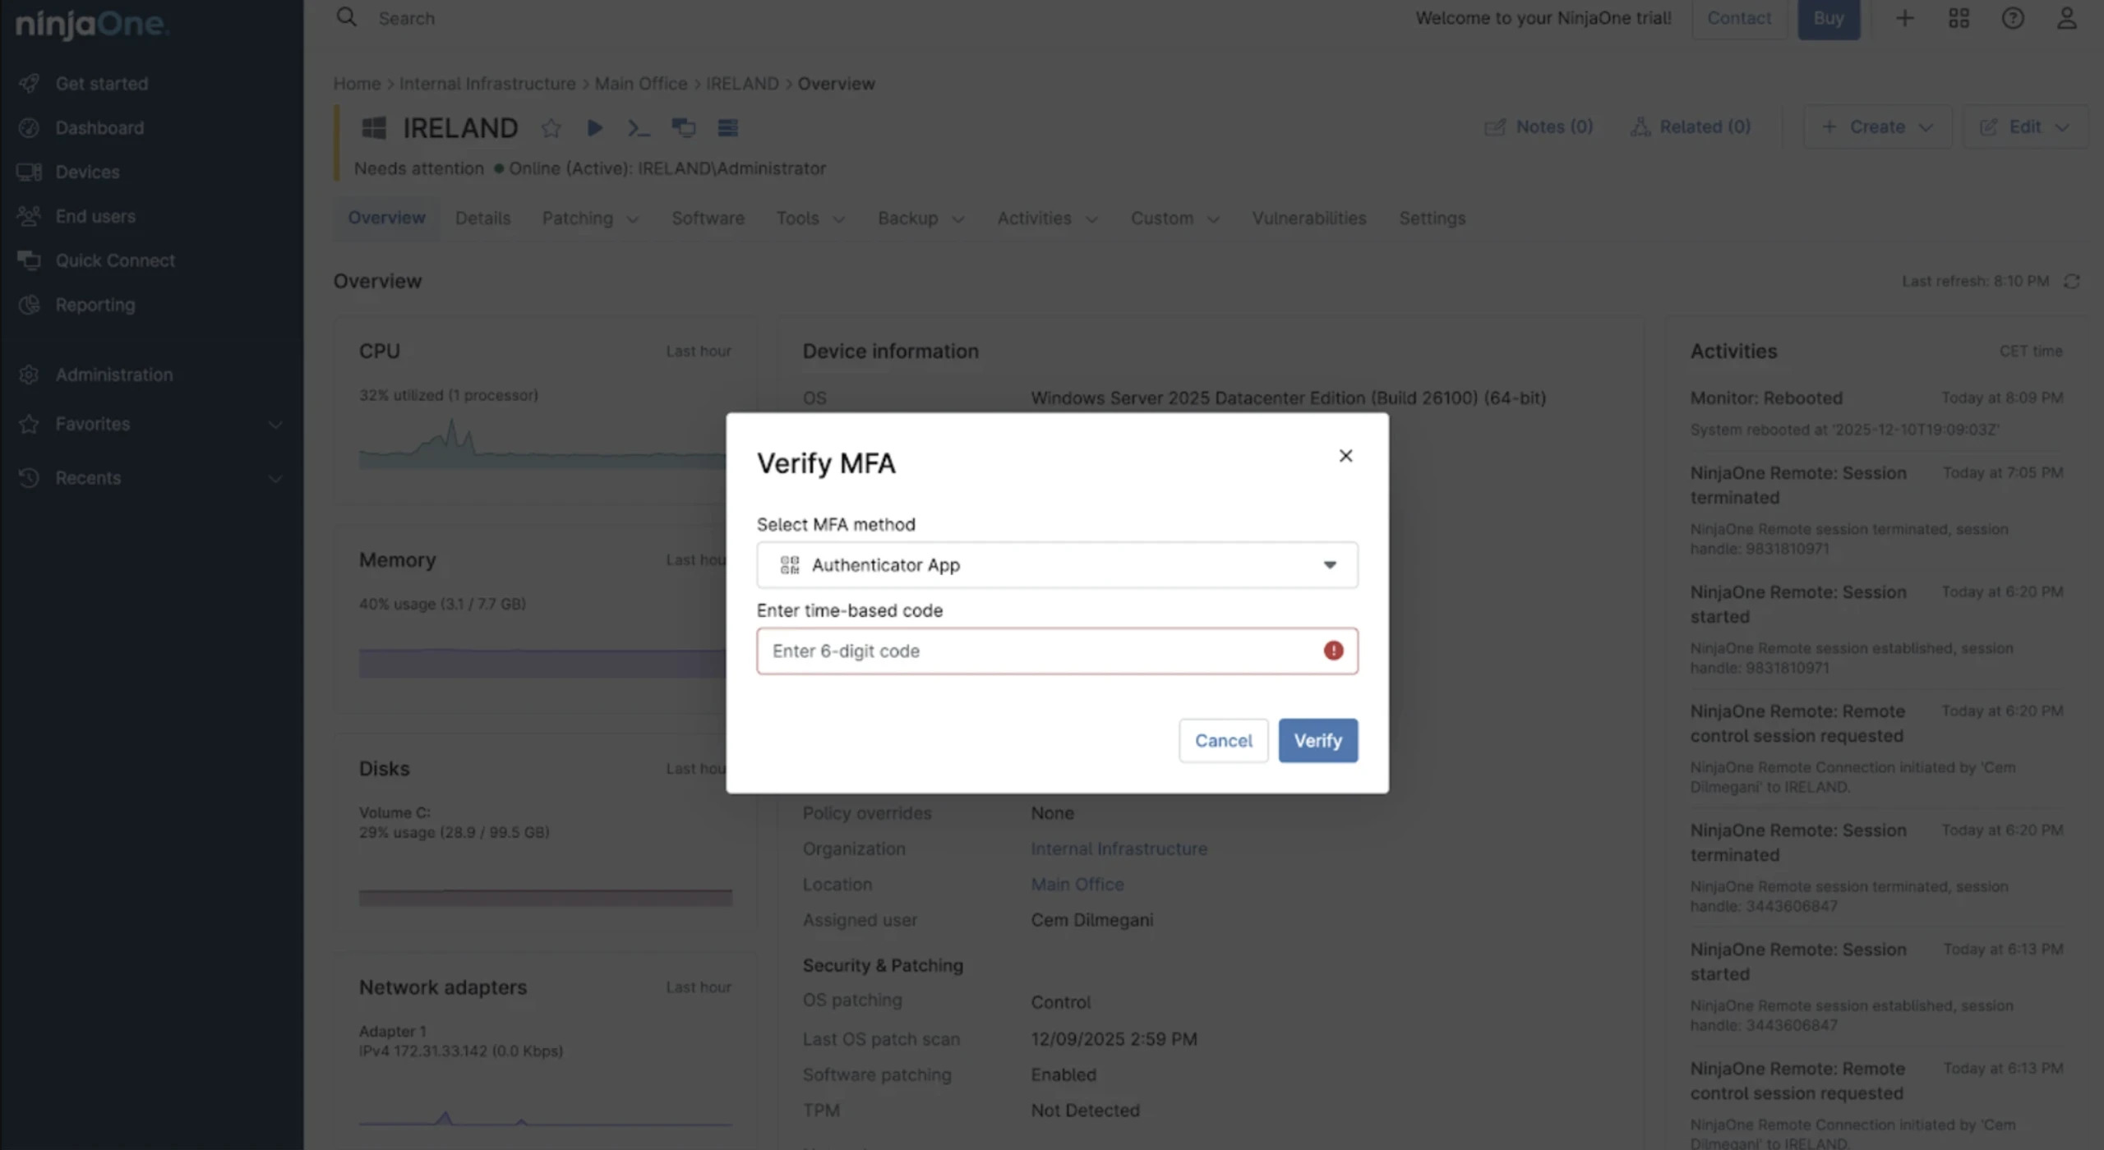Click the Memory usage bar chart

coord(542,663)
